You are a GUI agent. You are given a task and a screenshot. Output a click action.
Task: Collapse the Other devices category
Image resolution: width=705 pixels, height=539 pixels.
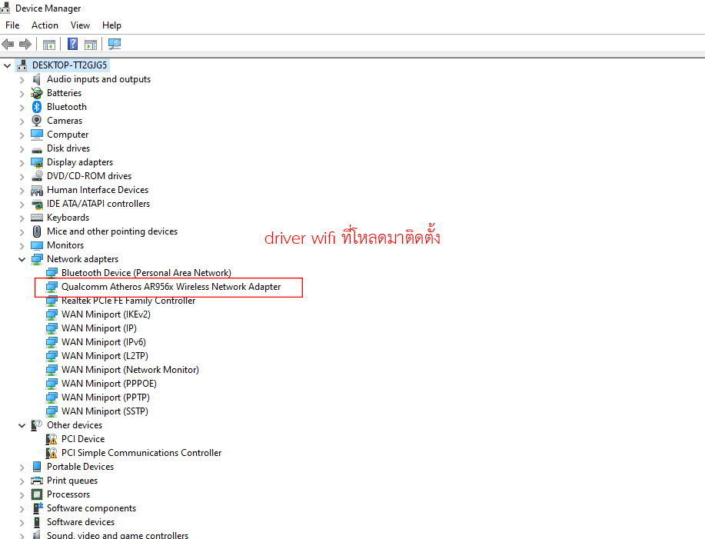click(22, 425)
